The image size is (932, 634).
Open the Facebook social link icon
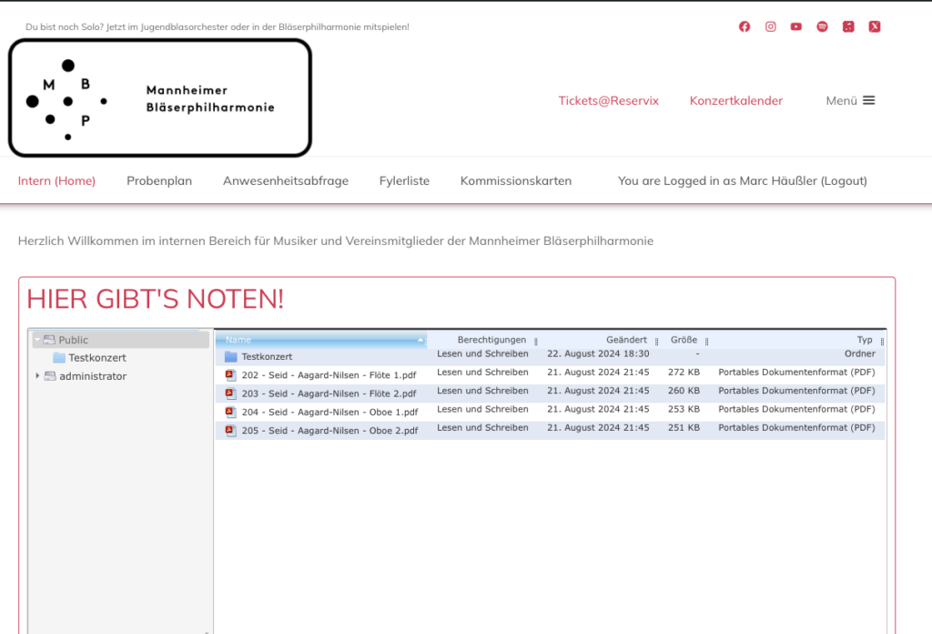pyautogui.click(x=745, y=26)
